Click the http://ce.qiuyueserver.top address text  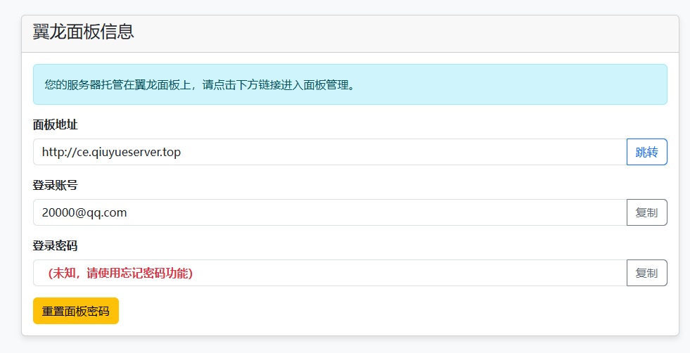point(111,152)
